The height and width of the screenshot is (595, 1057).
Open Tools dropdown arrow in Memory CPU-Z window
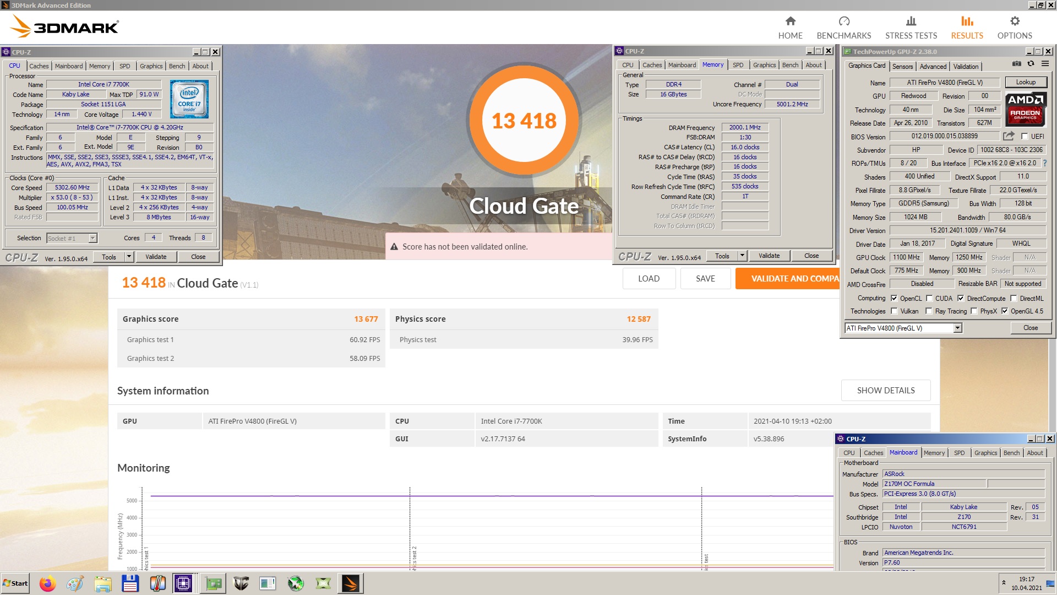742,256
